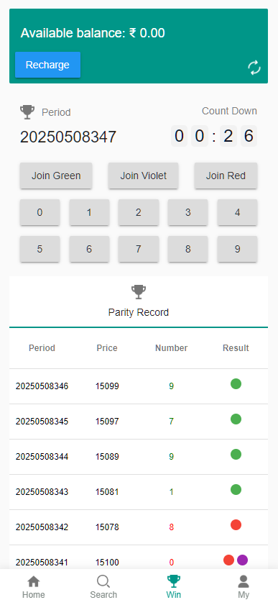Pick number 0 button
This screenshot has width=278, height=605.
pos(40,212)
